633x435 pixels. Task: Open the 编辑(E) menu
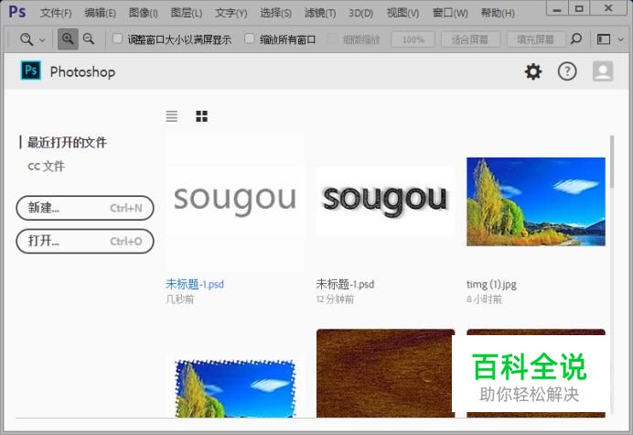pyautogui.click(x=100, y=13)
